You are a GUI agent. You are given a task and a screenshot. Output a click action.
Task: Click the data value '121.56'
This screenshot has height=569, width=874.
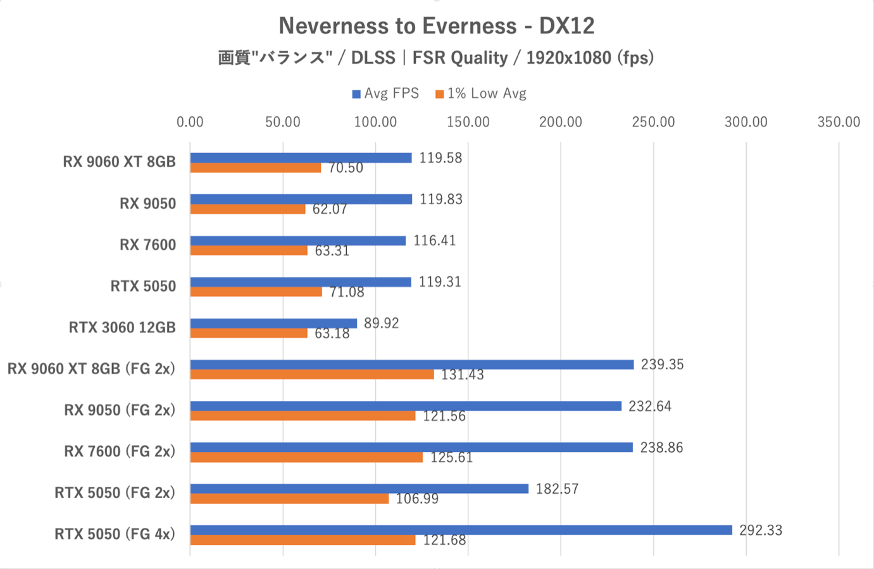(444, 416)
